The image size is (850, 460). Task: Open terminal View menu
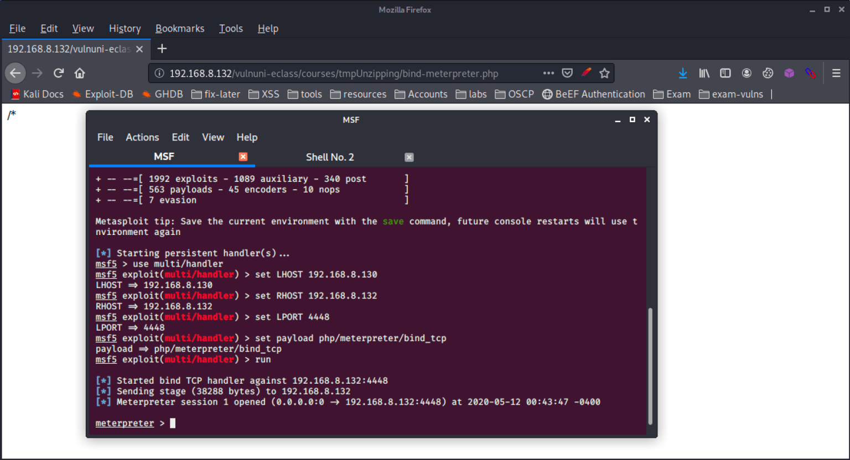213,137
